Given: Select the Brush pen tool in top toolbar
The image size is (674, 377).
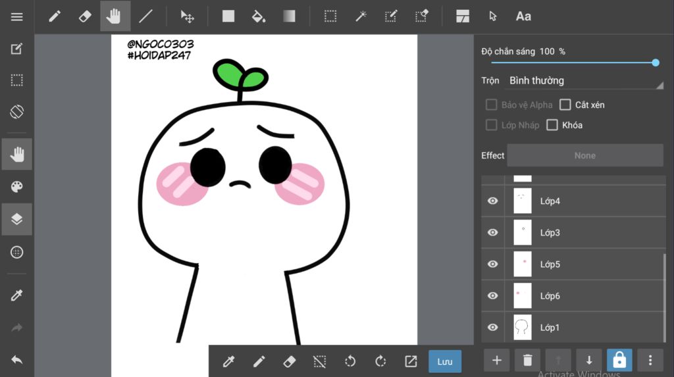Looking at the screenshot, I should click(x=55, y=16).
